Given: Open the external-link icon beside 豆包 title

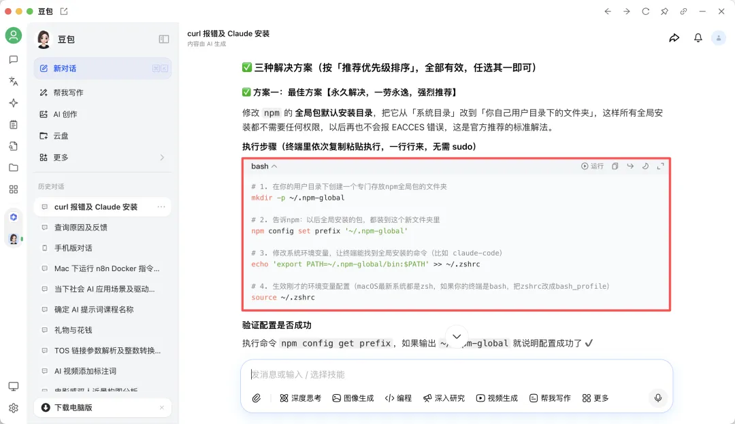Looking at the screenshot, I should [64, 12].
